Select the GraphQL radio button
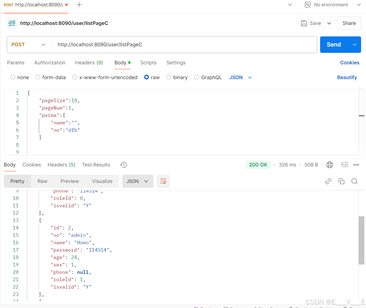The height and width of the screenshot is (308, 366). [196, 77]
